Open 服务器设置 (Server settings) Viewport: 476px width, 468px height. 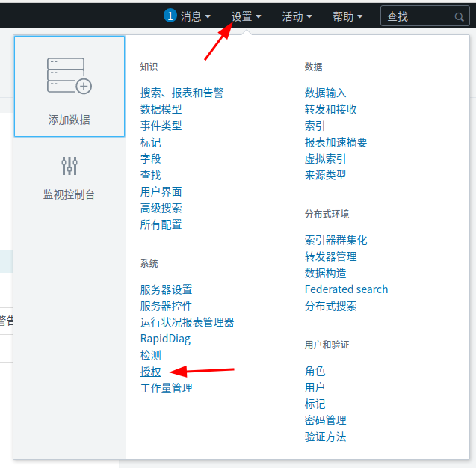coord(166,289)
